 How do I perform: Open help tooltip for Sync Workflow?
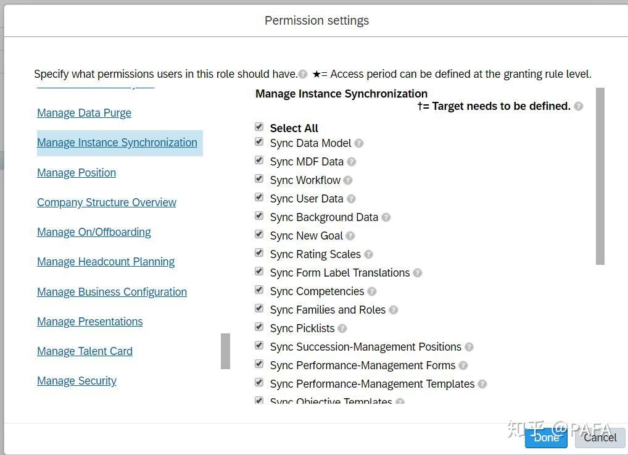pyautogui.click(x=348, y=180)
